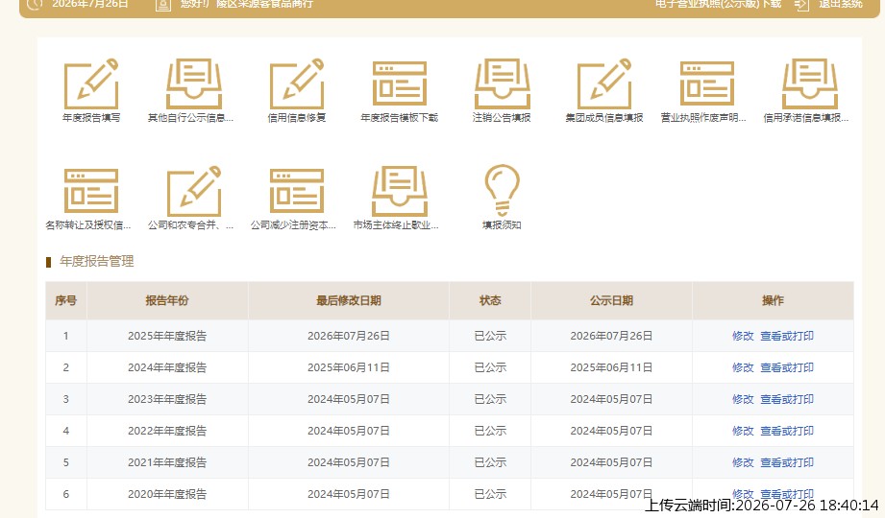Select the 2025年年度报告 cell
The height and width of the screenshot is (518, 885).
167,336
